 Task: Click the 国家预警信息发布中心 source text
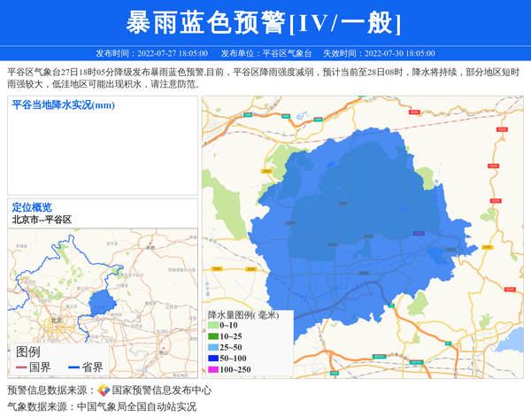[161, 390]
